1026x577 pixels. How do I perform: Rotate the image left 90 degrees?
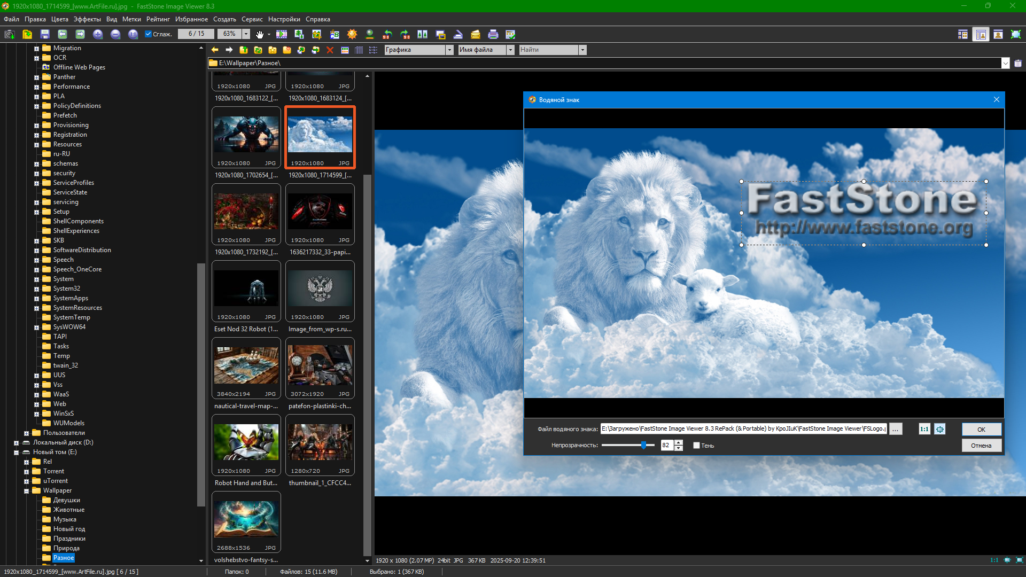(387, 34)
